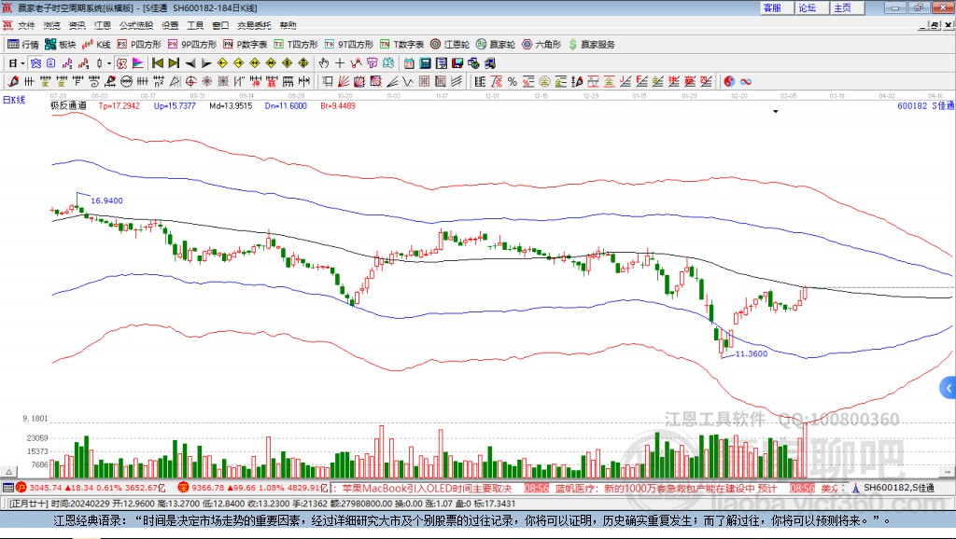Click the 苹果MacBook news ticker headline
Screen dimensions: 956x539
[428, 488]
